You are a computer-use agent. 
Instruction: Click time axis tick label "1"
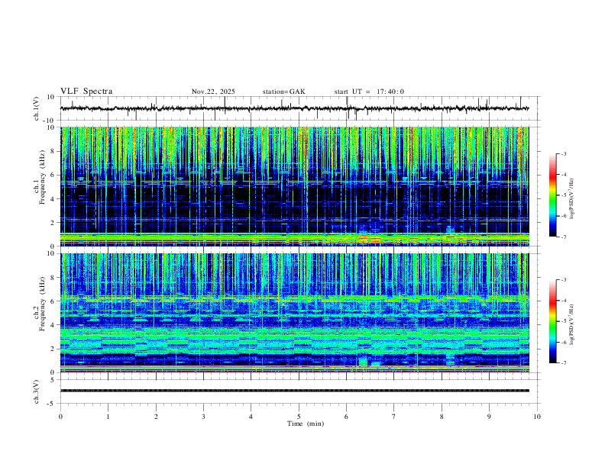[108, 417]
